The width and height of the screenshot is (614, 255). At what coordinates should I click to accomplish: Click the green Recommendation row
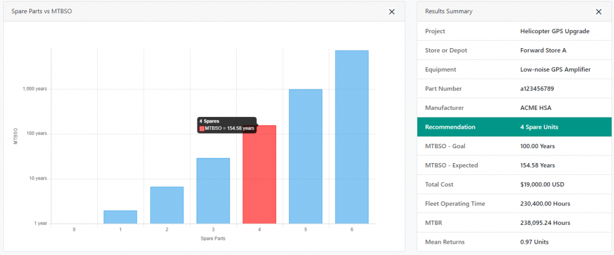pyautogui.click(x=514, y=127)
